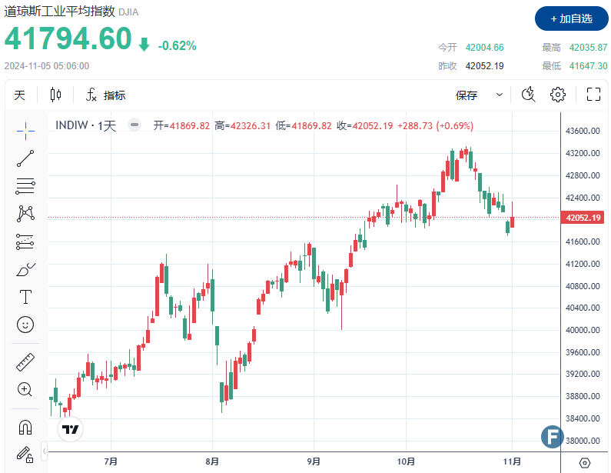
Task: Select the XABCD pattern tool
Action: (x=25, y=214)
